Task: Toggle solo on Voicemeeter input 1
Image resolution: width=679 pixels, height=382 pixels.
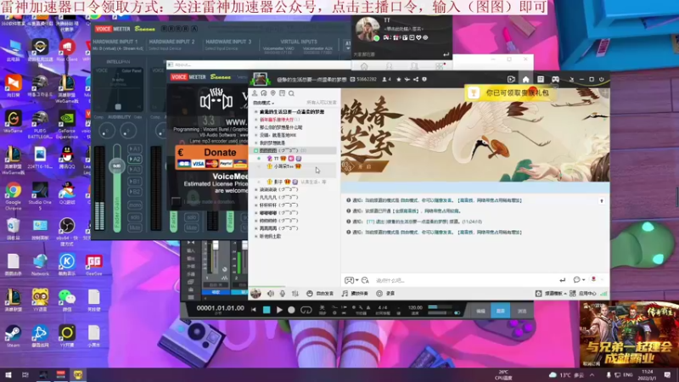Action: coord(135,217)
